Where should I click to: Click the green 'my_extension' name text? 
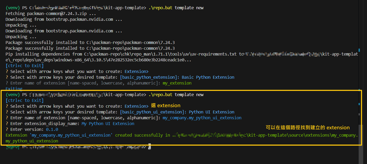pos(177,83)
